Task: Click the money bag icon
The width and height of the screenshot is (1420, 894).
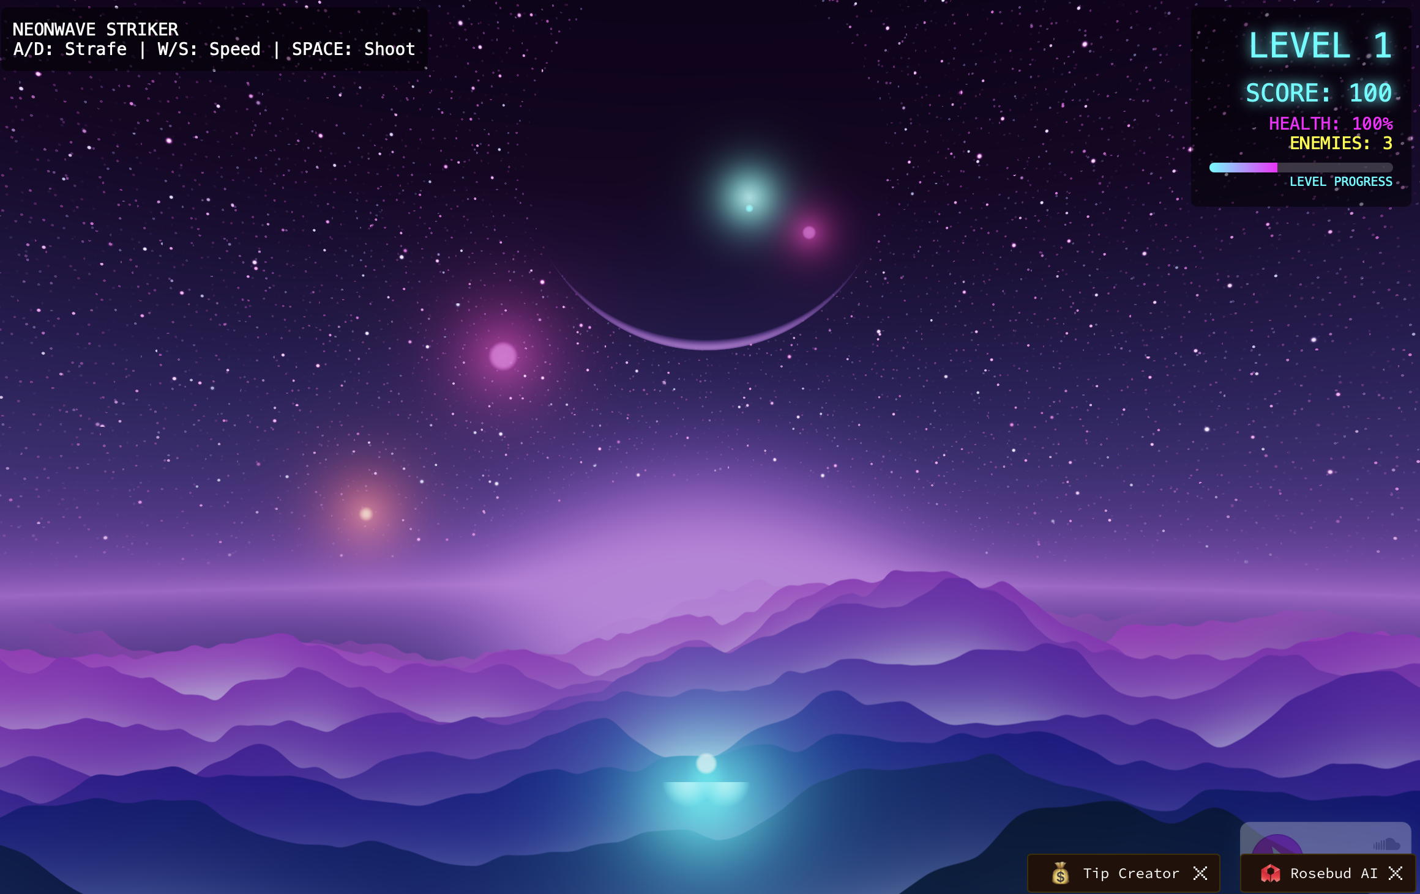Action: [x=1060, y=873]
